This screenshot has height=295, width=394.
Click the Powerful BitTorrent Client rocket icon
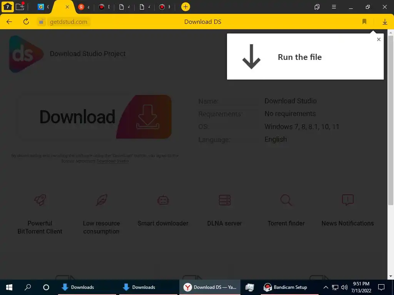pos(40,200)
